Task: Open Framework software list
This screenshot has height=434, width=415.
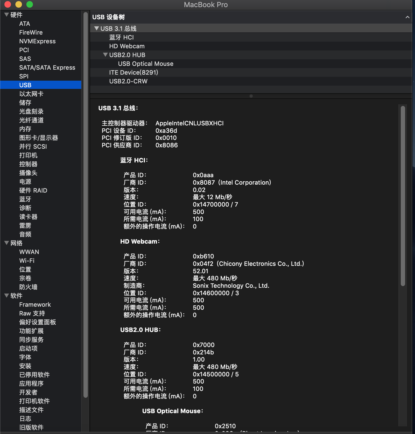Action: coord(35,305)
